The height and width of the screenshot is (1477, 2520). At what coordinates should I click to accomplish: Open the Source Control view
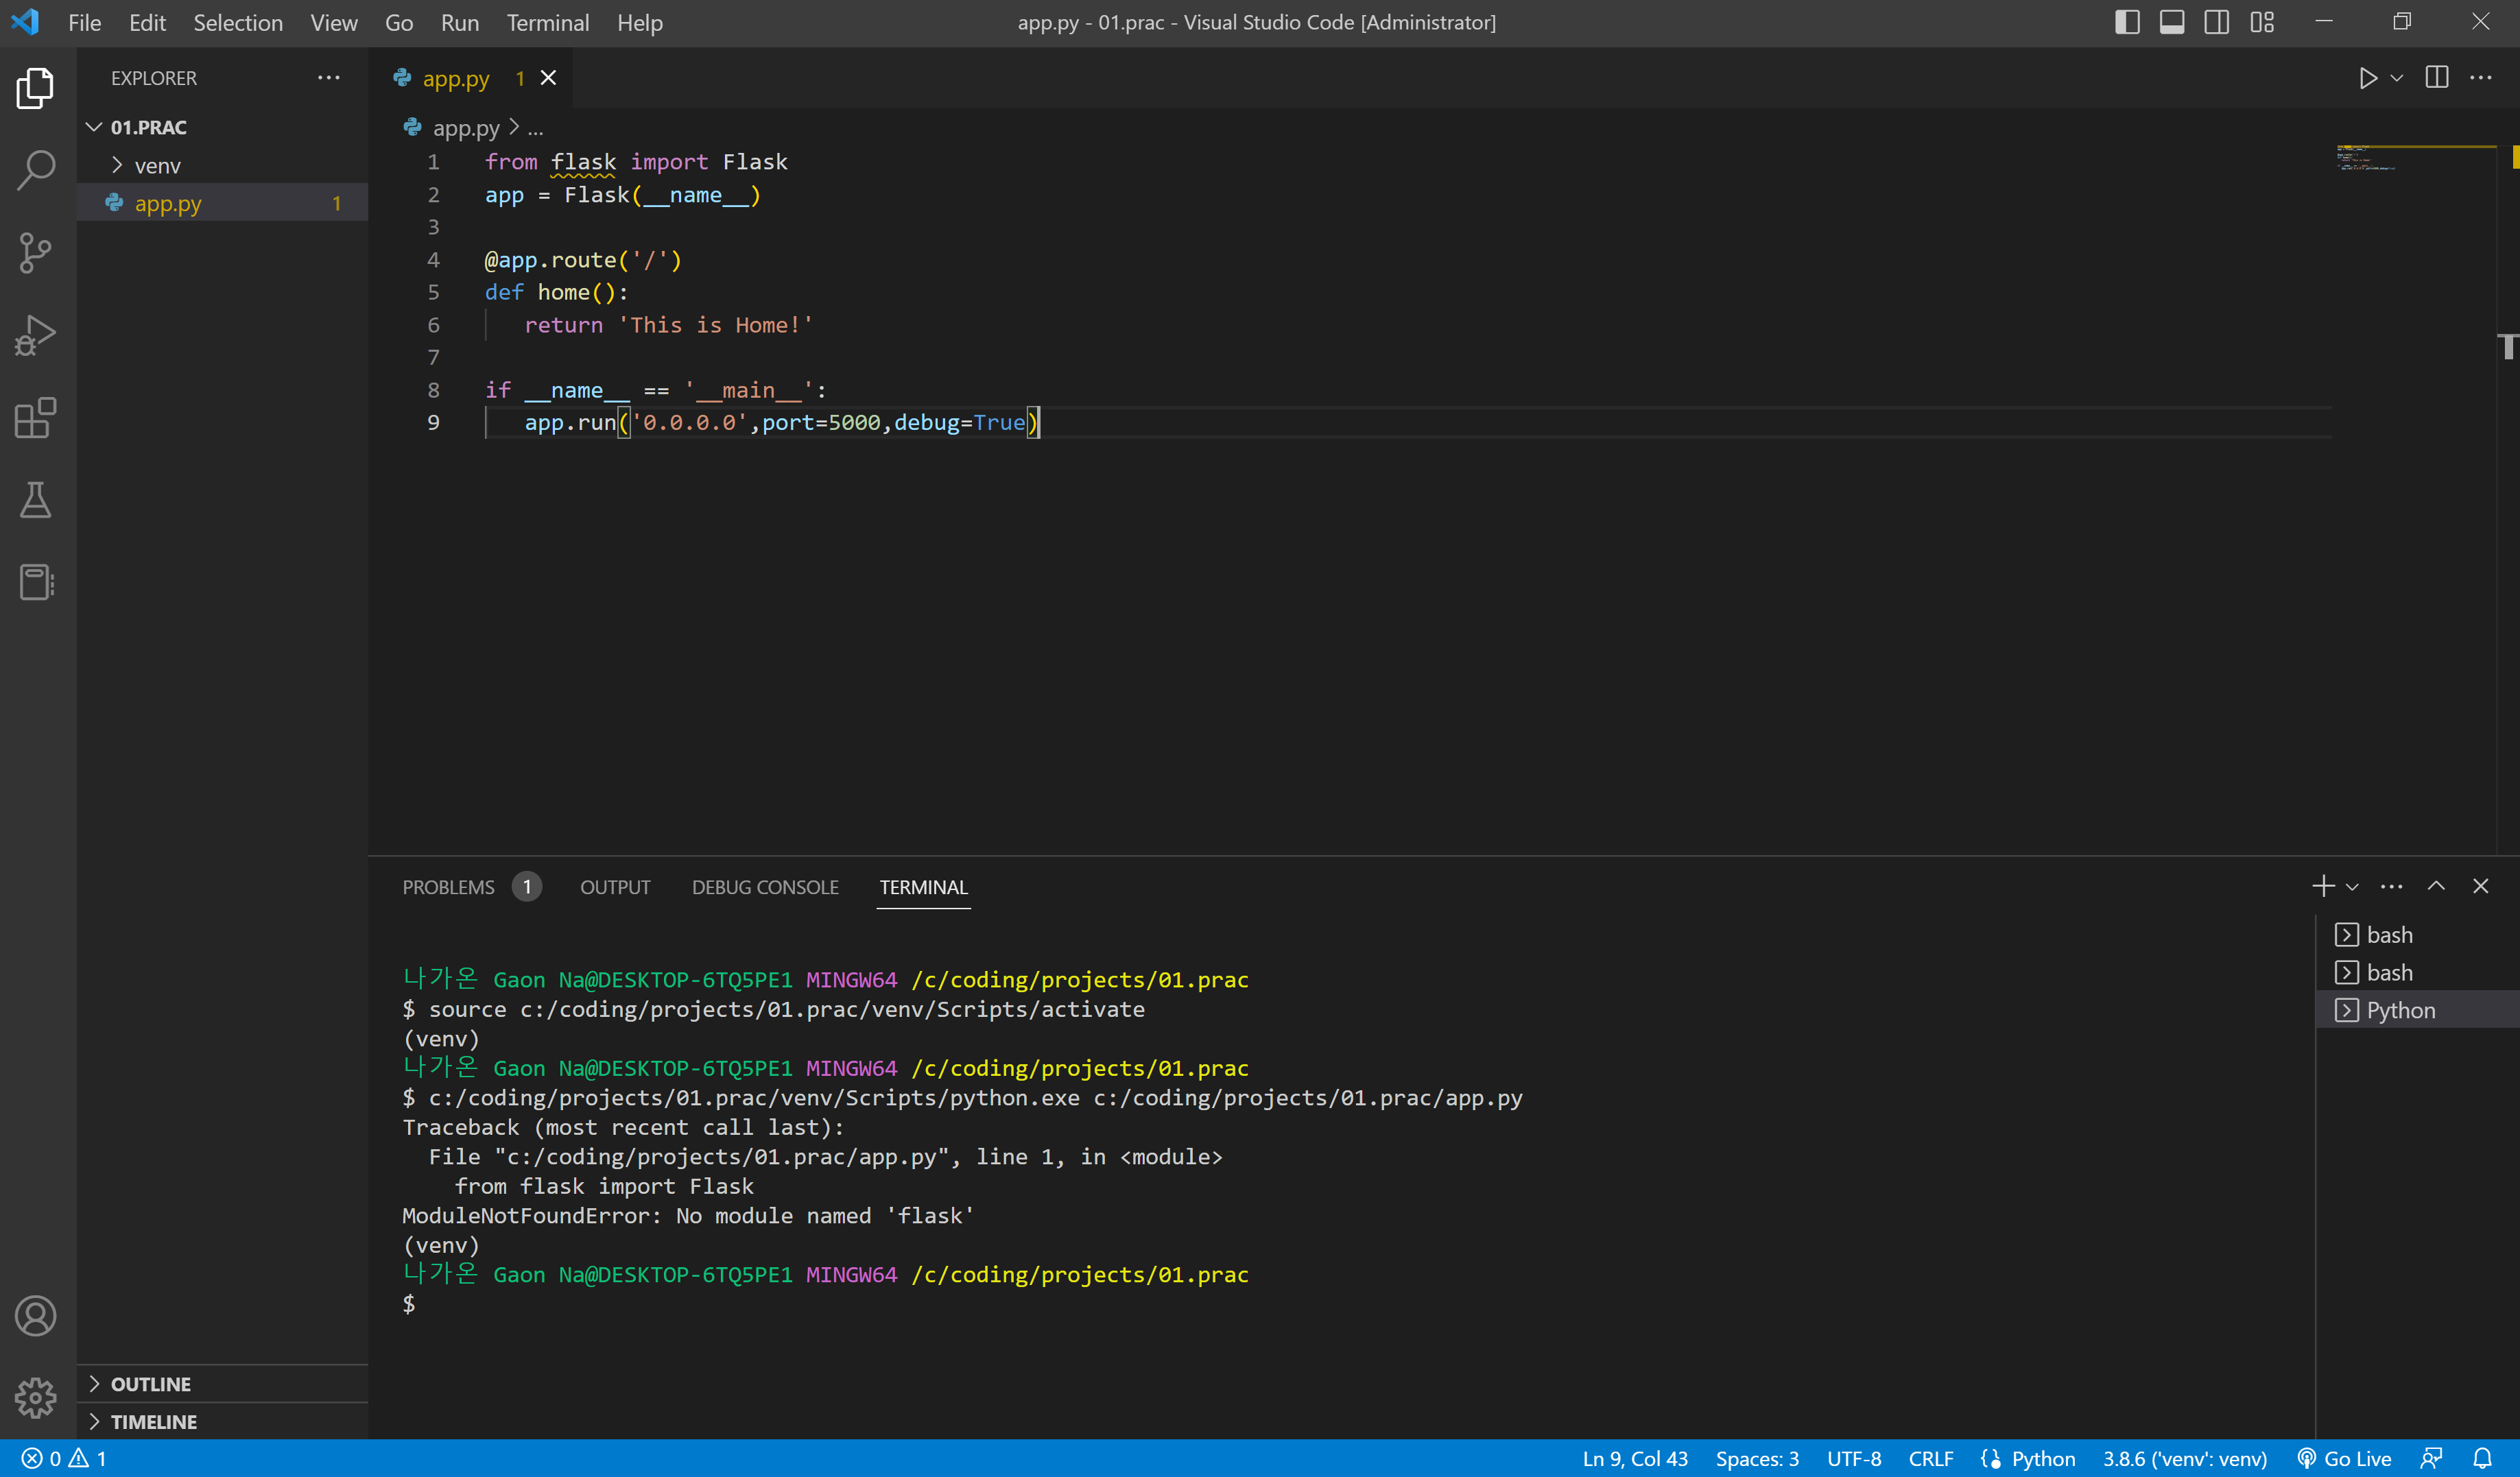(x=36, y=252)
